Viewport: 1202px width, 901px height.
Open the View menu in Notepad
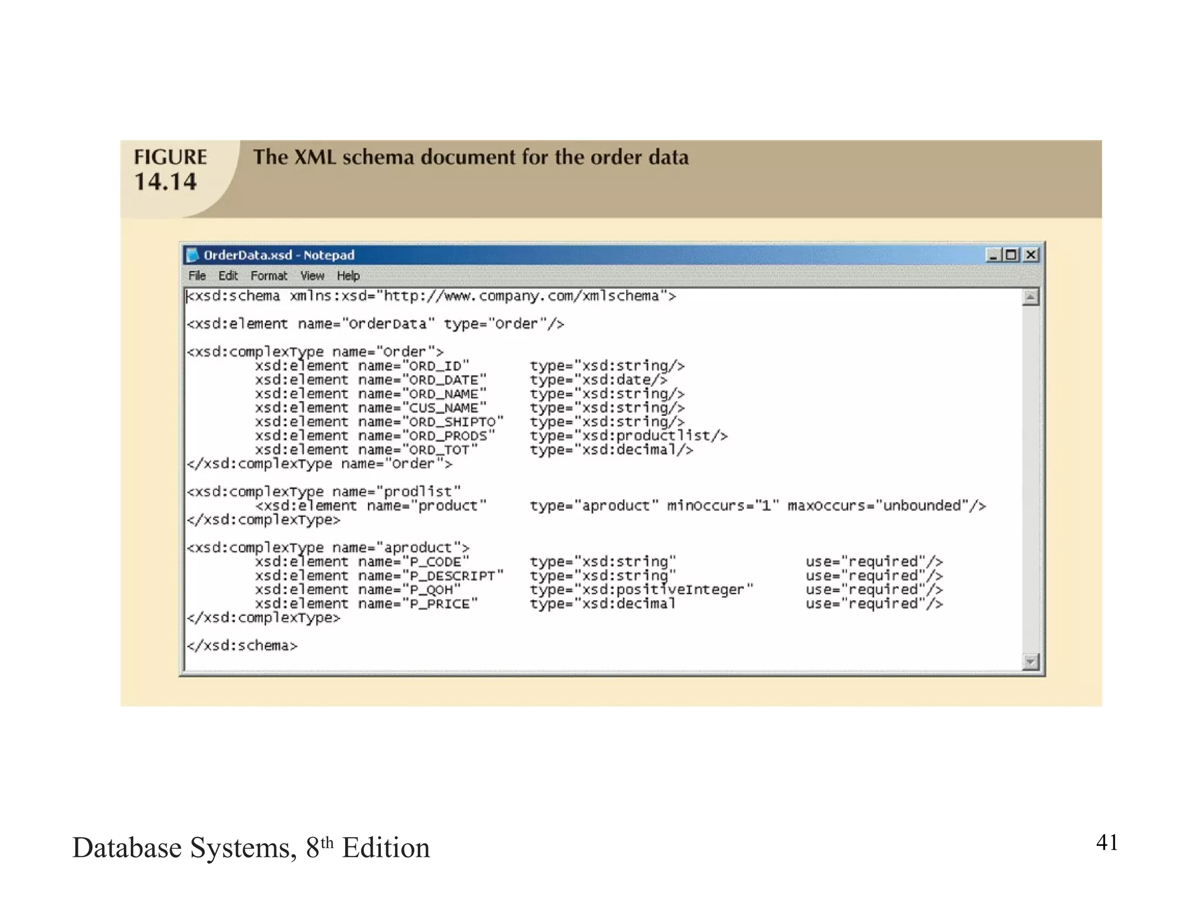(312, 276)
